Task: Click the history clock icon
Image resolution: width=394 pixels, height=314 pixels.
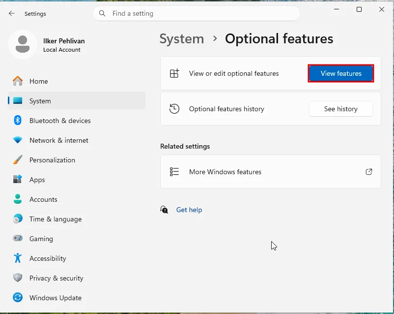Action: pos(174,109)
